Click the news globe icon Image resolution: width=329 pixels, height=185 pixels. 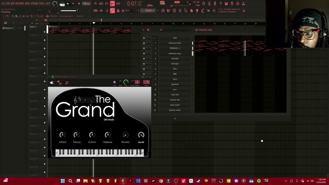coord(244,10)
